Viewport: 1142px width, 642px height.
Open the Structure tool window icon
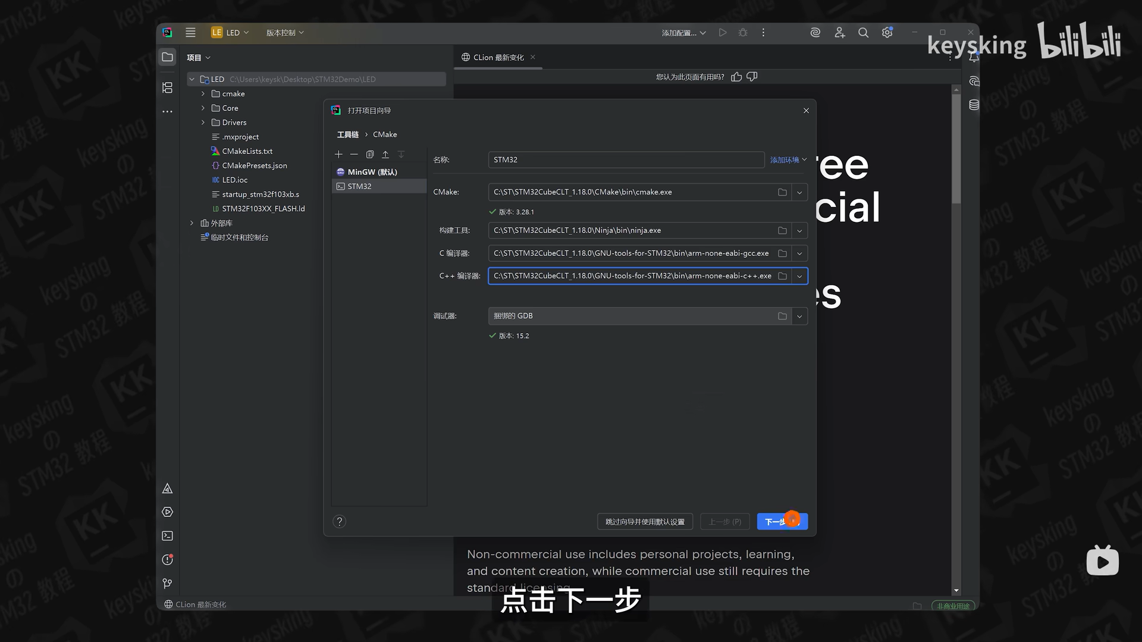pyautogui.click(x=168, y=87)
